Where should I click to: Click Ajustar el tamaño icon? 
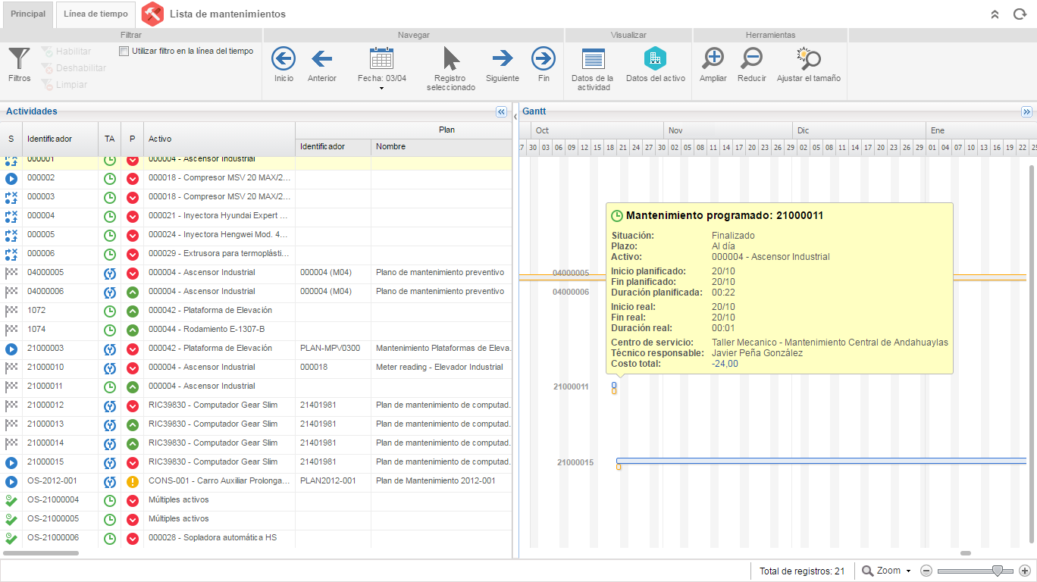tap(809, 58)
